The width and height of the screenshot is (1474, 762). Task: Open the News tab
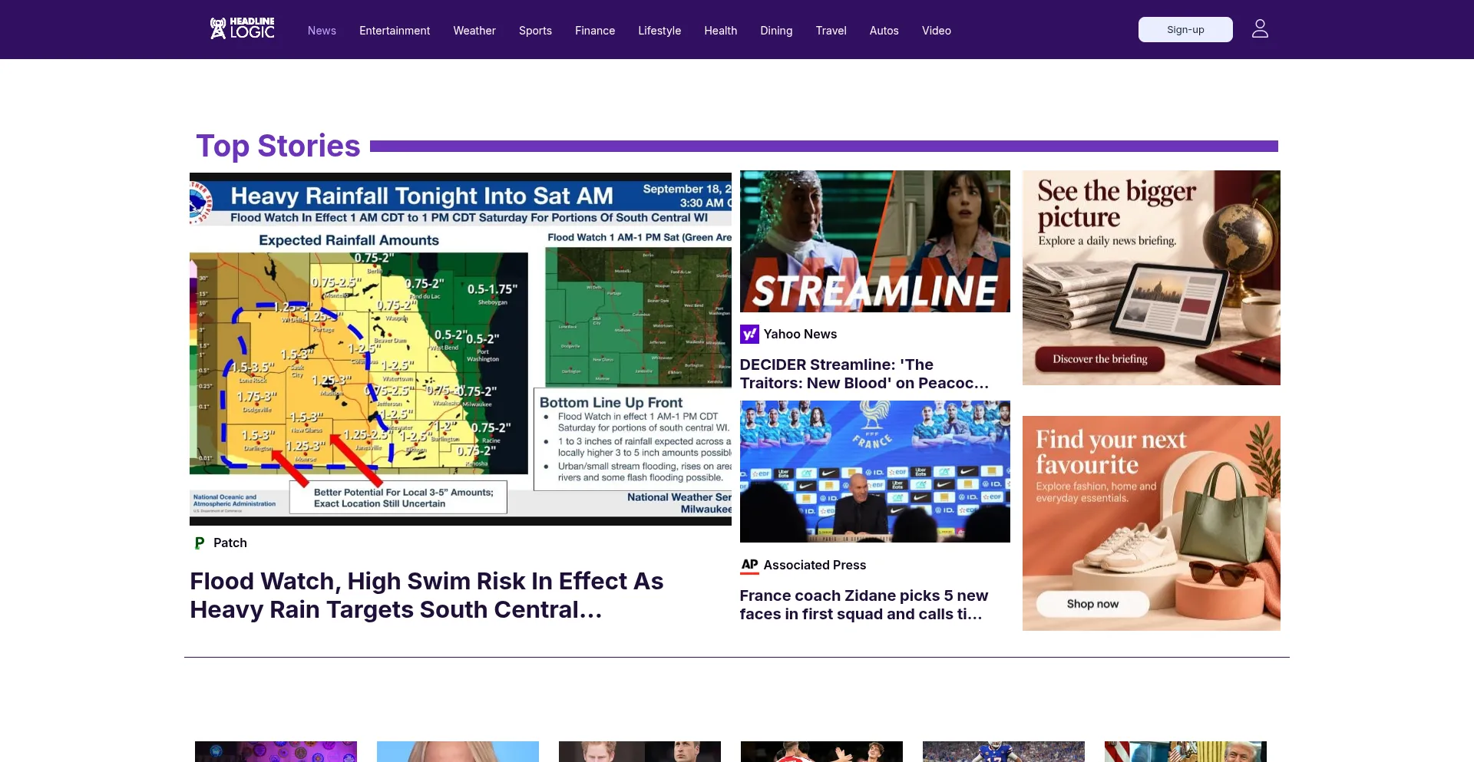point(322,31)
